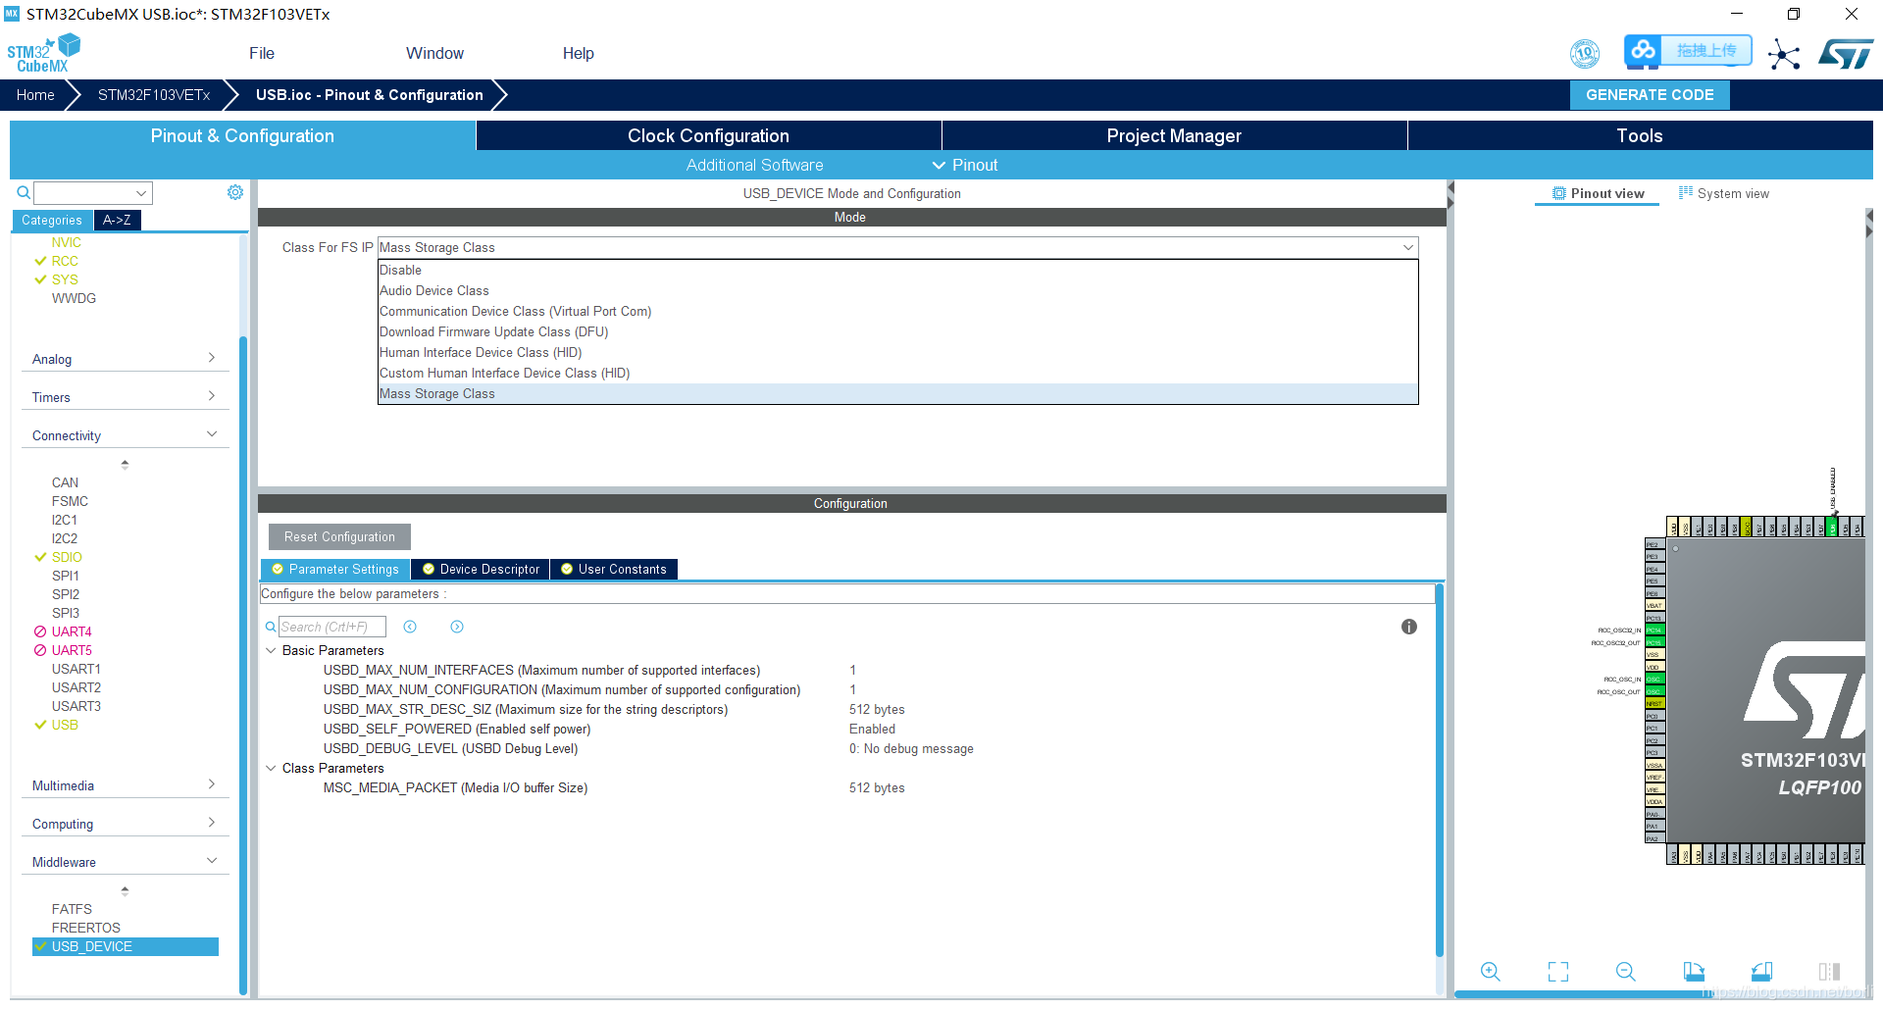
Task: Select FREERTOS middleware
Action: point(86,928)
